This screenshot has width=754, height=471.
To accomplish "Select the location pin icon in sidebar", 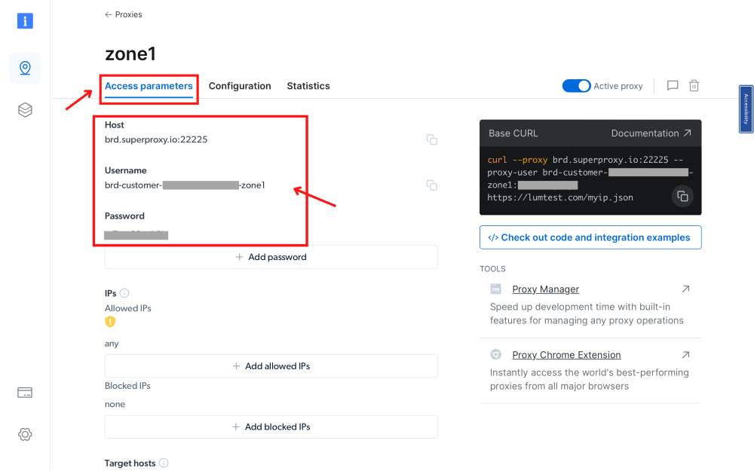I will click(25, 67).
